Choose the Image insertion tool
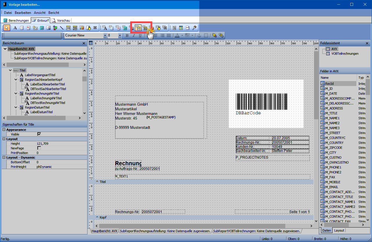The height and width of the screenshot is (242, 372). pyautogui.click(x=49, y=28)
